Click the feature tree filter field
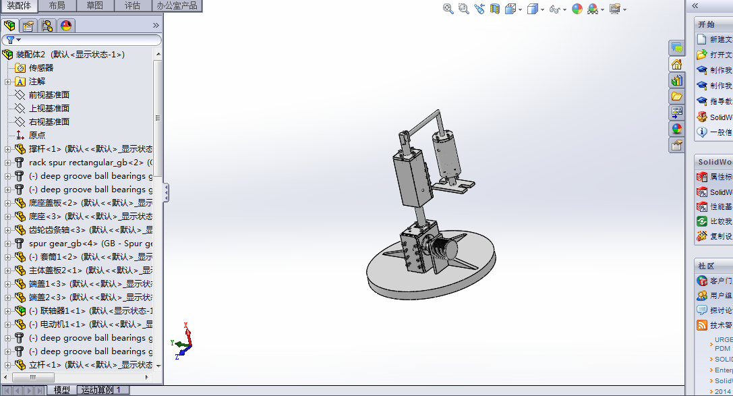The width and height of the screenshot is (733, 396). tap(82, 40)
